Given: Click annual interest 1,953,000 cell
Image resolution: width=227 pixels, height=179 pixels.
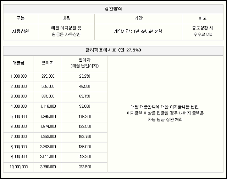Looking at the screenshot, I should [x=48, y=137].
